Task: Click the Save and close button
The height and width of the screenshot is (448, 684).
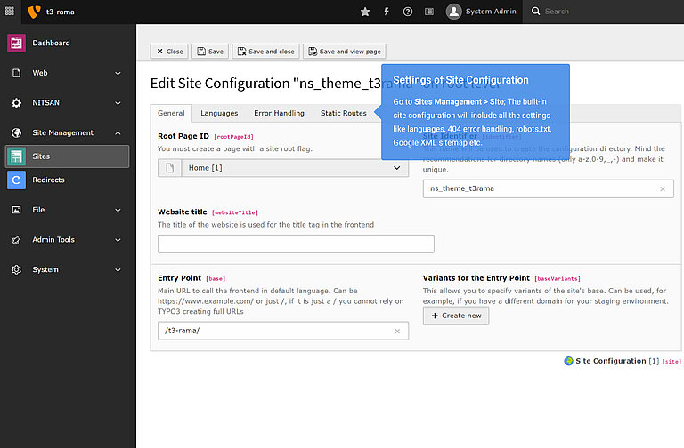Action: pos(265,52)
